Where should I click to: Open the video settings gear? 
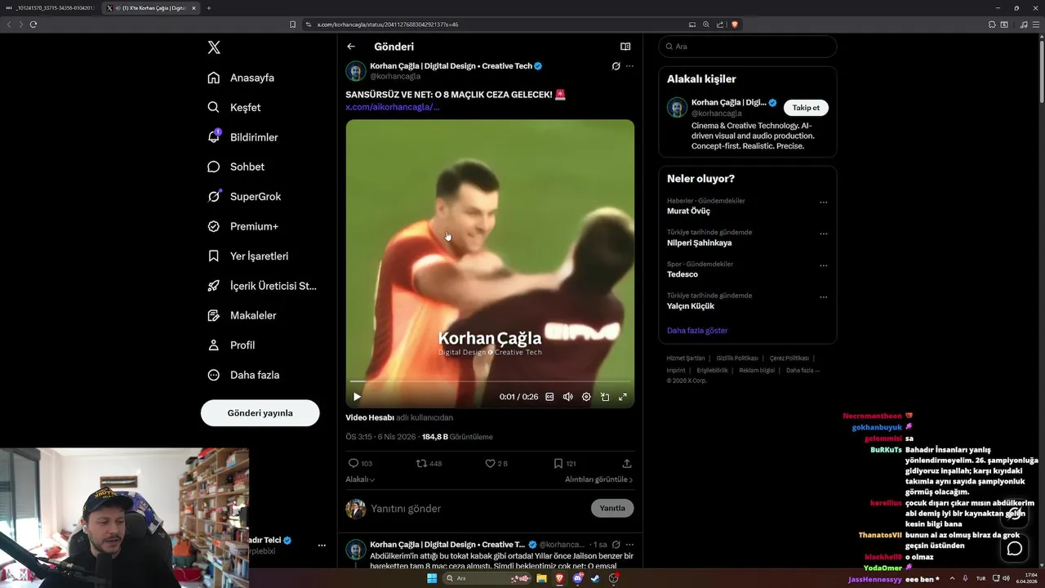(586, 397)
